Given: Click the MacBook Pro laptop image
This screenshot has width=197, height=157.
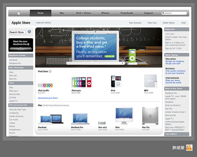Looking at the screenshot, I should pyautogui.click(x=80, y=119).
